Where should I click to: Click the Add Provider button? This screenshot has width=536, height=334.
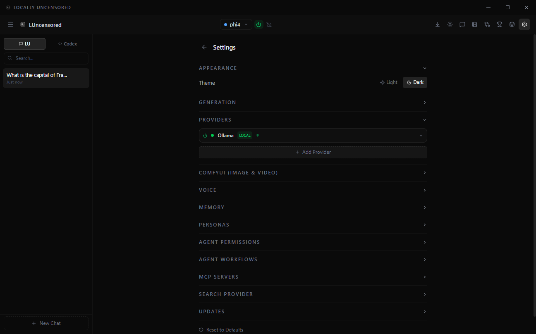pyautogui.click(x=313, y=152)
